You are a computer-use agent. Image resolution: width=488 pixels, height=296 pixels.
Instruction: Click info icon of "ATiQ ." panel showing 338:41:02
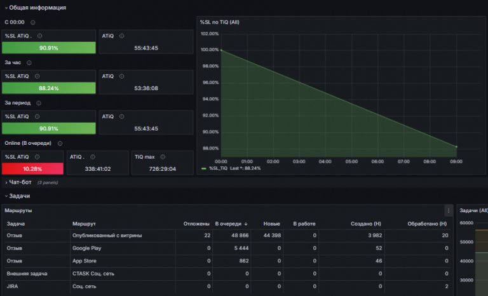coord(93,157)
